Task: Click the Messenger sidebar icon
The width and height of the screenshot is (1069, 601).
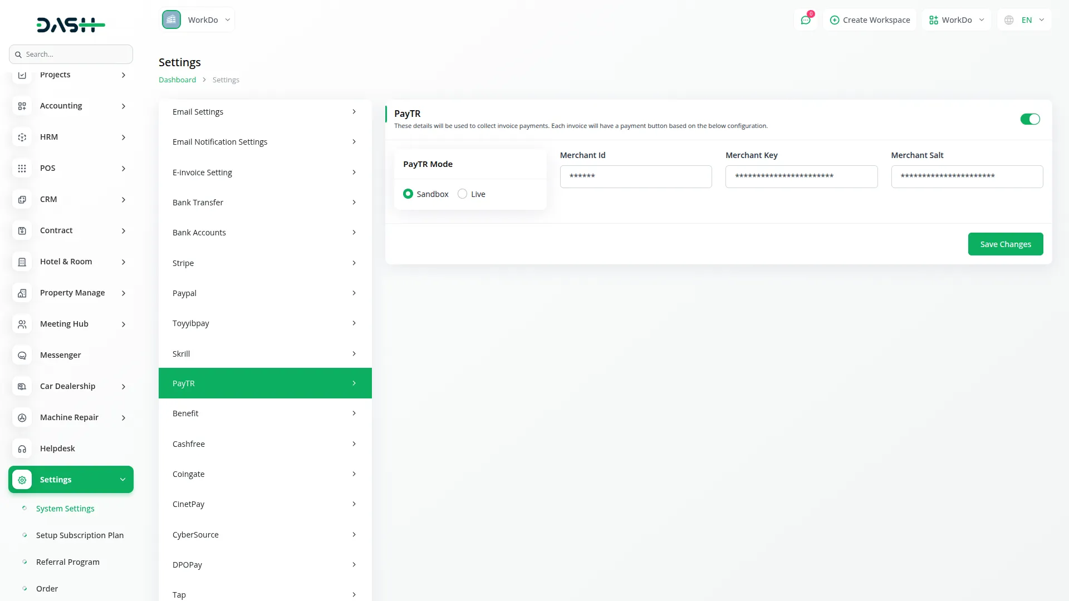Action: 22,355
